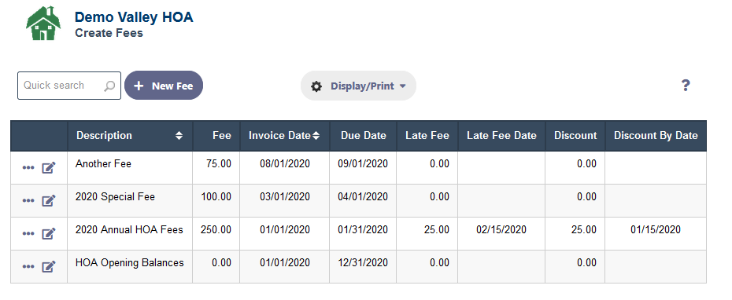Image resolution: width=732 pixels, height=300 pixels.
Task: Edit the 2020 Annual HOA Fees row
Action: [49, 234]
